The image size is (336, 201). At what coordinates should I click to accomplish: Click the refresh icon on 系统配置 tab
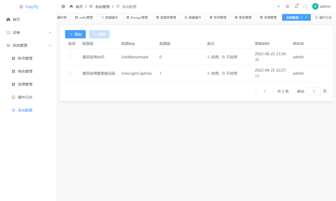(x=302, y=17)
